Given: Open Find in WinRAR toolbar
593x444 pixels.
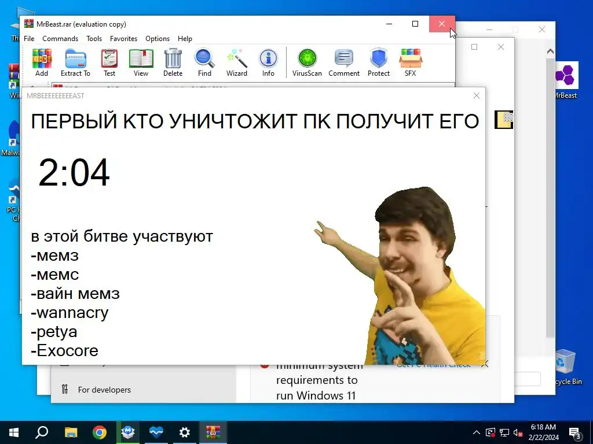Looking at the screenshot, I should (204, 62).
